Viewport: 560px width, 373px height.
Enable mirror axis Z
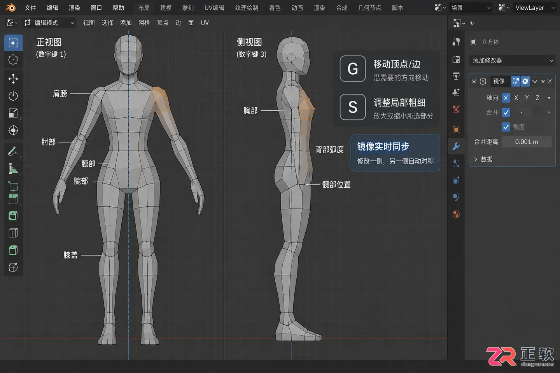537,98
